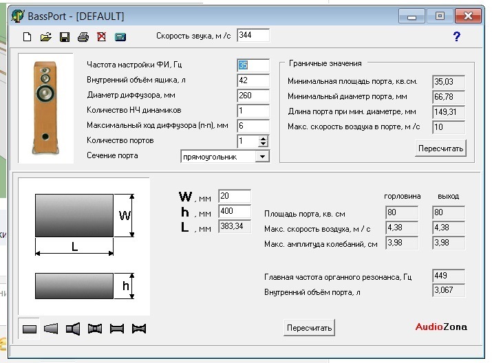Select the horn-flared port shape icon
Screen dimensions: 492x363
click(x=73, y=329)
